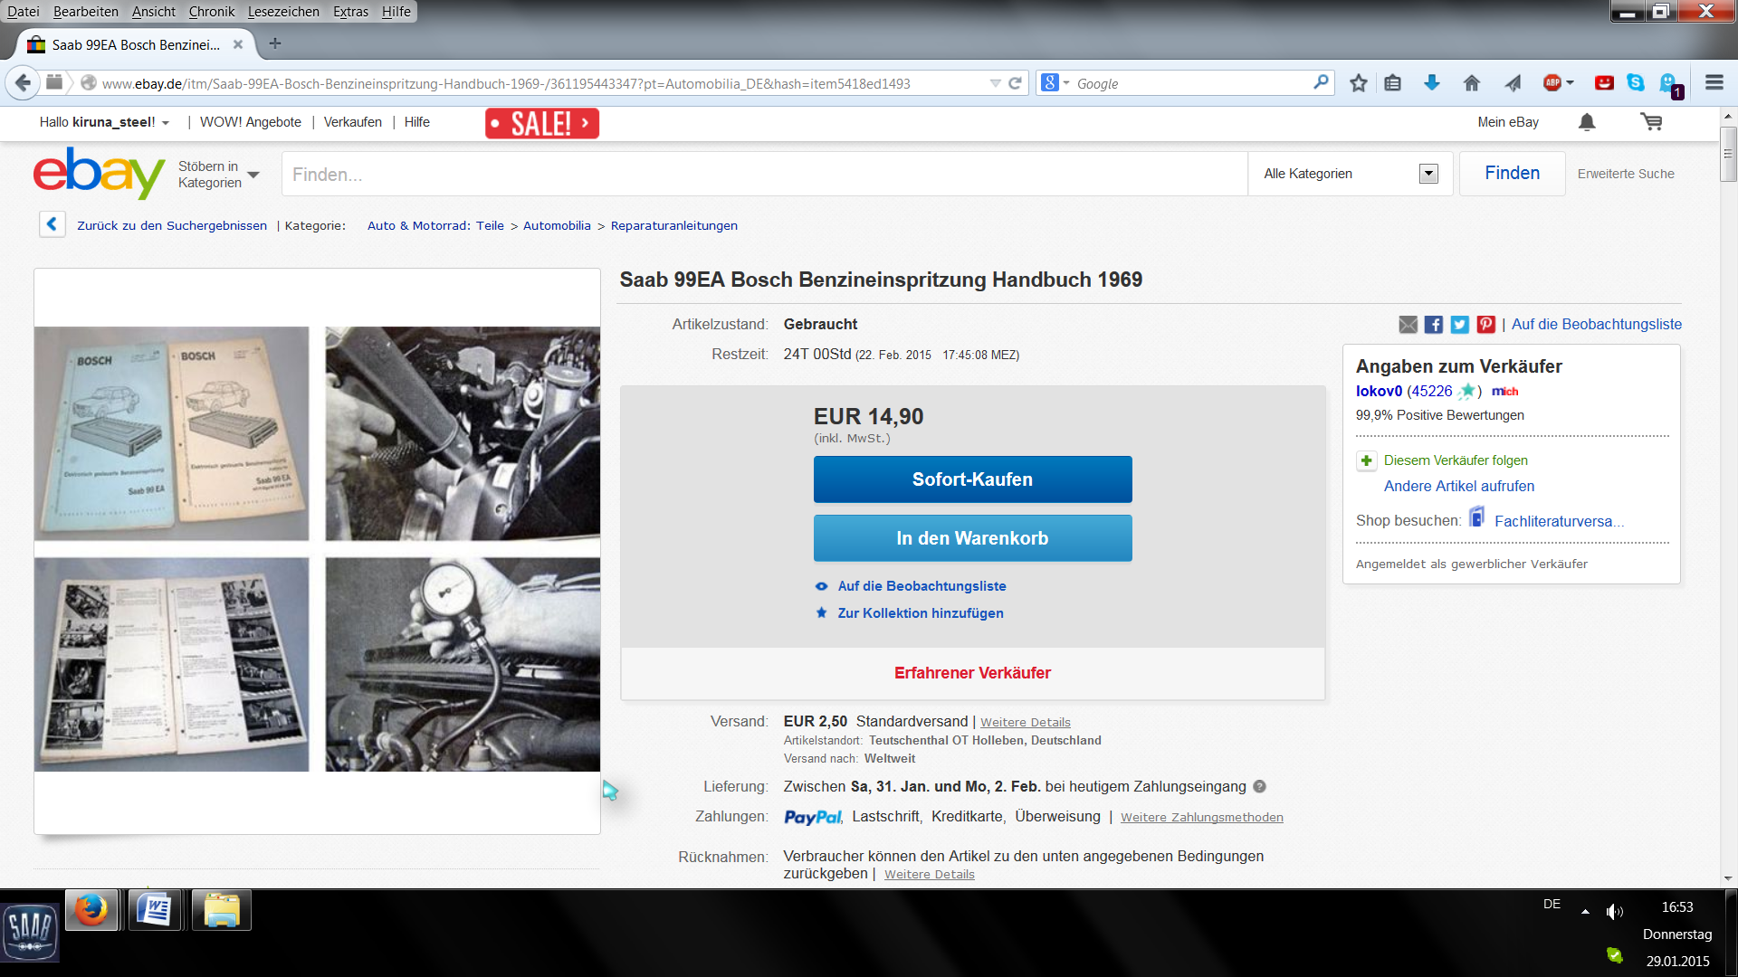Open the search engine selector dropdown
Image resolution: width=1738 pixels, height=977 pixels.
click(x=1055, y=83)
